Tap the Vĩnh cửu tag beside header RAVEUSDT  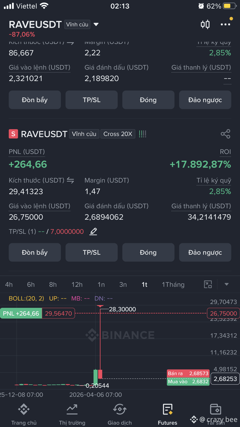[x=77, y=24]
